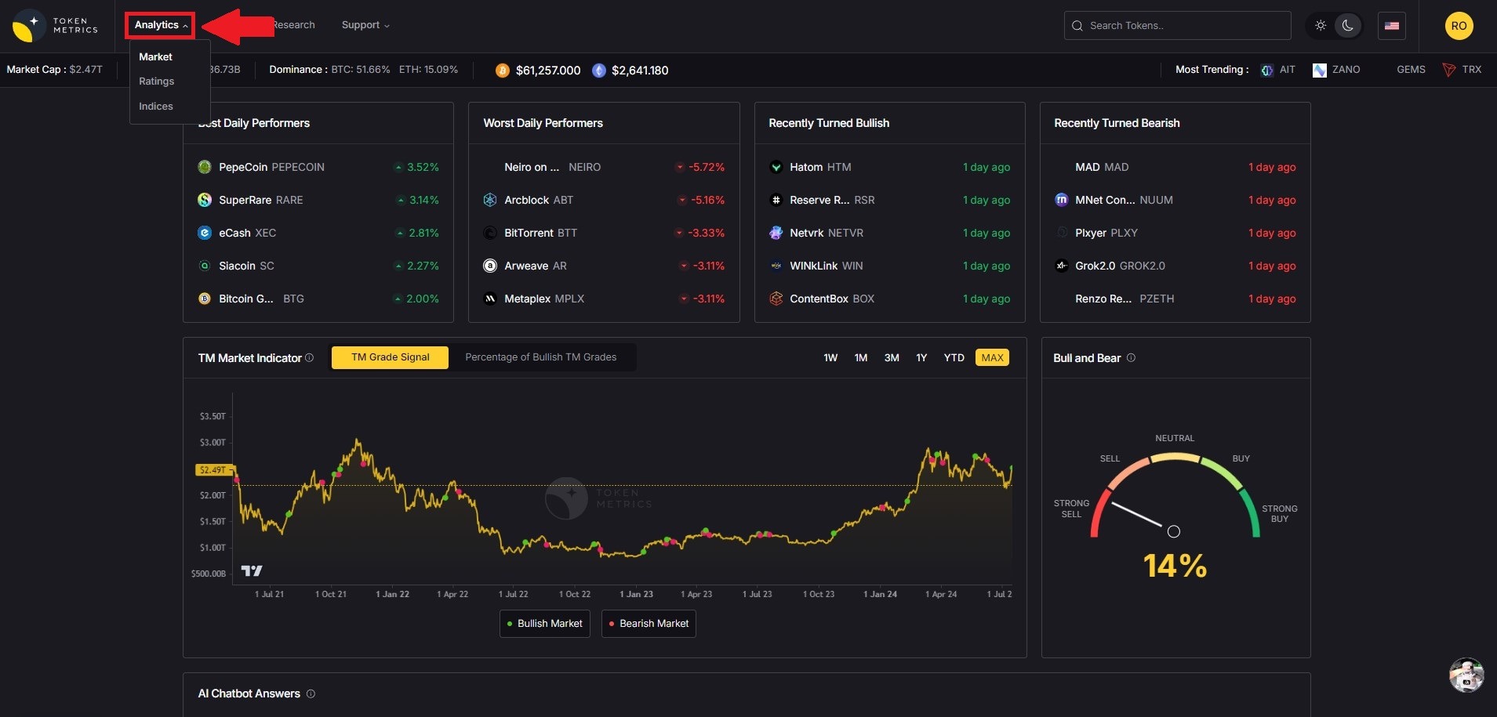Screen dimensions: 1497x717
Task: Open Bitcoin Gold BTG token icon
Action: pyautogui.click(x=205, y=299)
